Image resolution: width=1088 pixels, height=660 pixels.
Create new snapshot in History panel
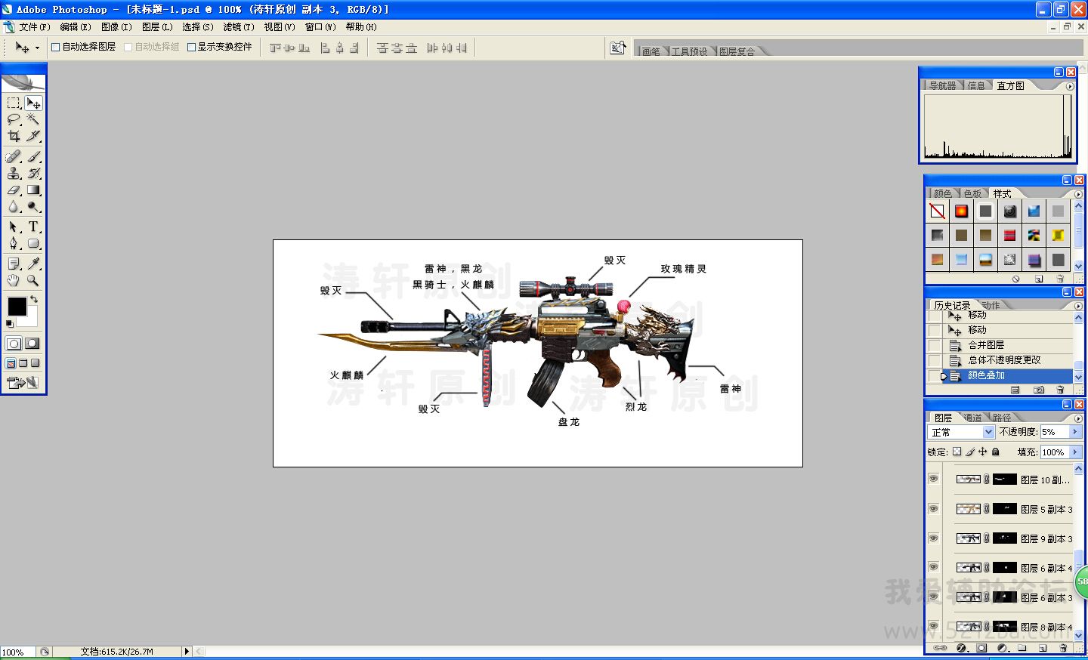(x=1039, y=390)
